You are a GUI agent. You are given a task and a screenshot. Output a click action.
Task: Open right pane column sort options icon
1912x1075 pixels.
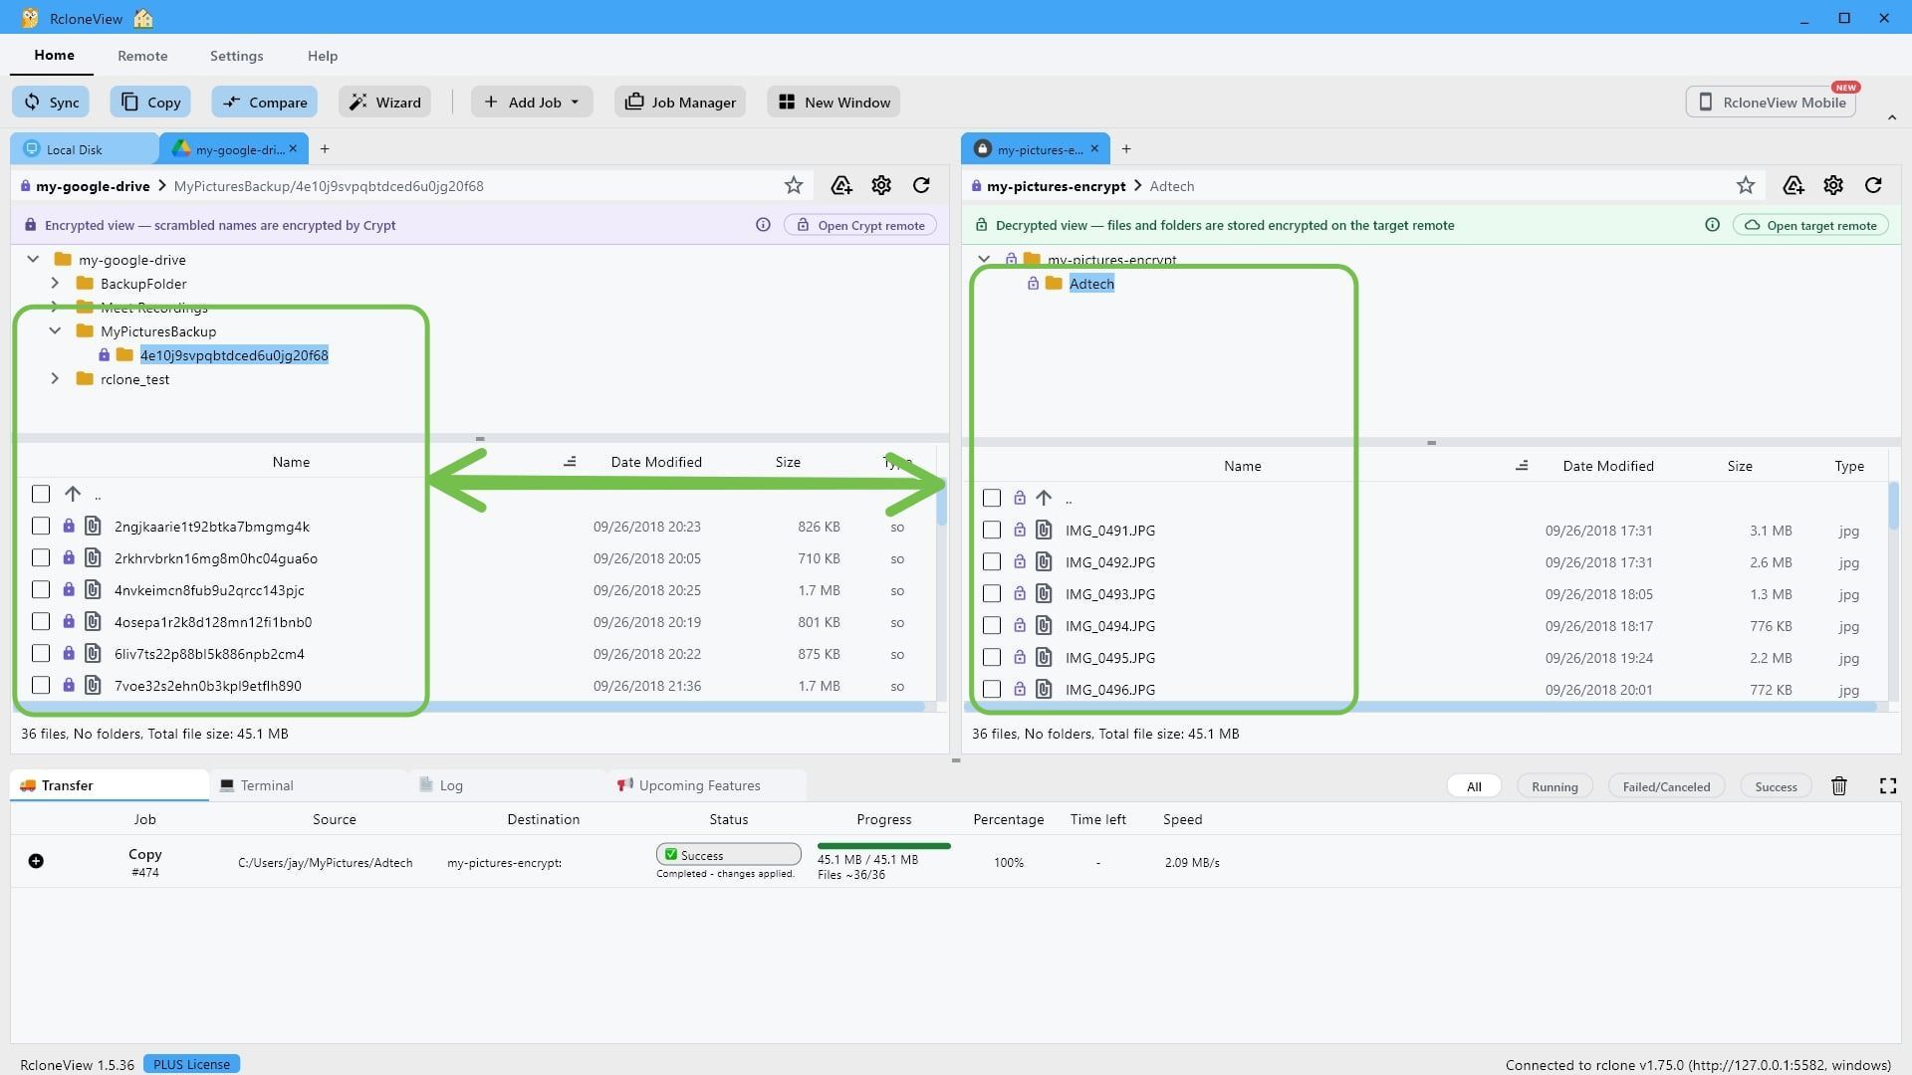(x=1522, y=465)
